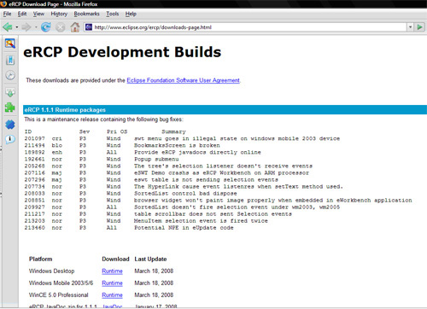The image size is (427, 309).
Task: Open the History menu
Action: 59,14
